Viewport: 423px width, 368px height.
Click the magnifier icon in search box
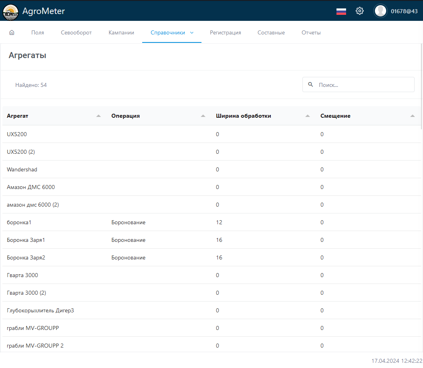click(x=310, y=84)
